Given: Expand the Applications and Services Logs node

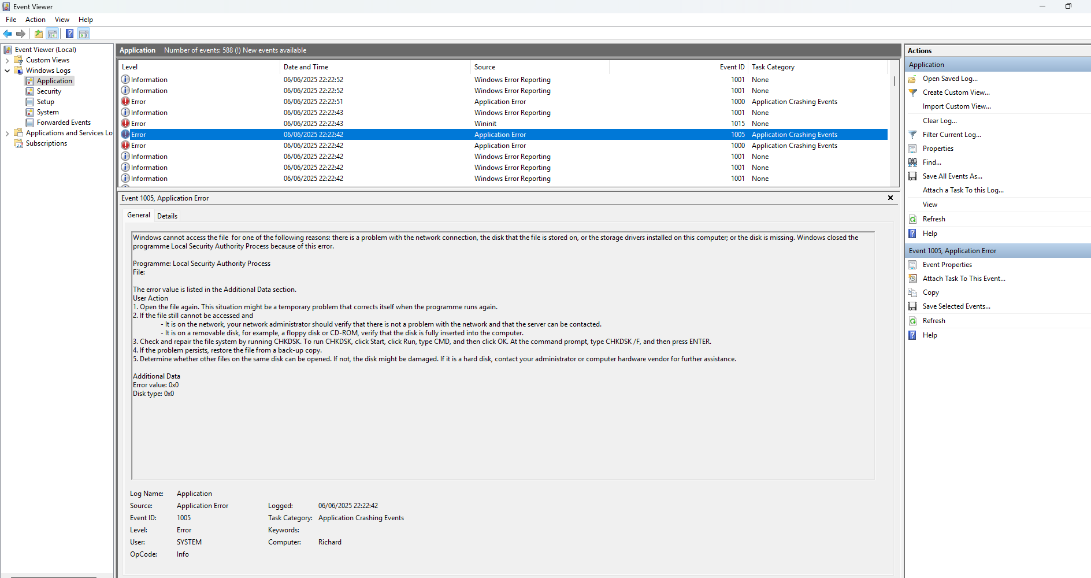Looking at the screenshot, I should pyautogui.click(x=7, y=133).
